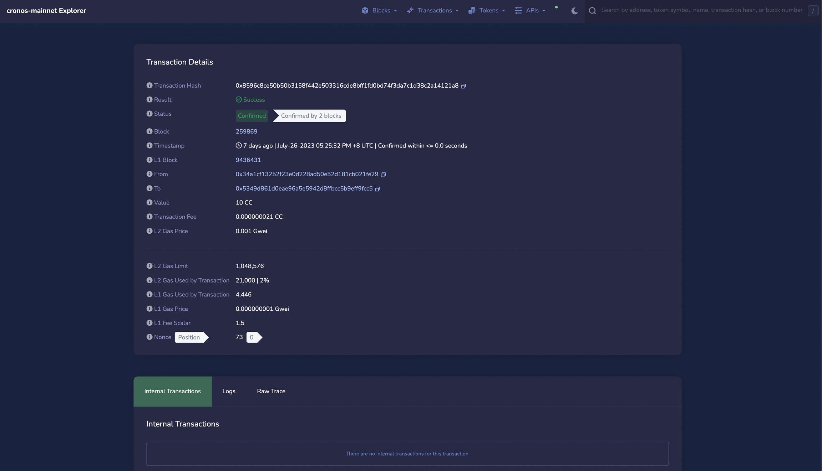Click the clock icon in Timestamp row

[238, 145]
